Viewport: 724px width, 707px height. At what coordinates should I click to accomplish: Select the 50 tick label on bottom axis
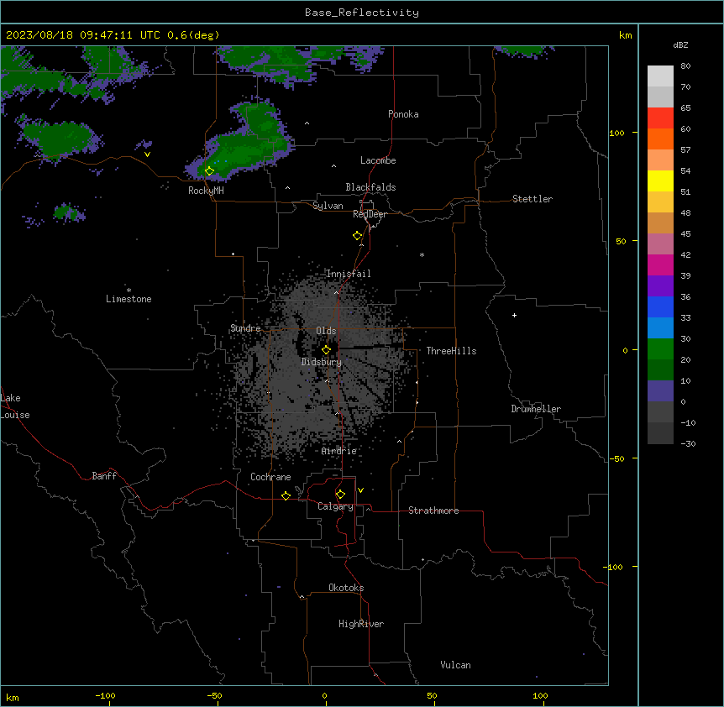tap(432, 695)
